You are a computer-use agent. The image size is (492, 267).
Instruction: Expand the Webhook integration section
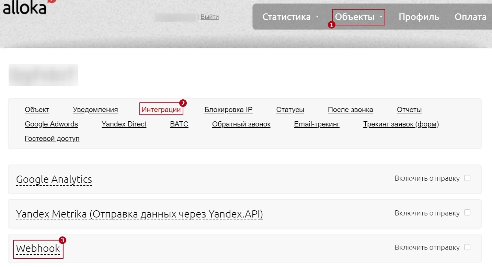[x=38, y=248]
